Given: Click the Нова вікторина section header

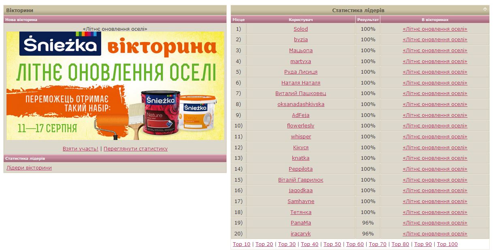Looking at the screenshot, I should (x=115, y=19).
